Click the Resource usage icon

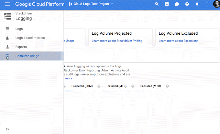click(8, 56)
